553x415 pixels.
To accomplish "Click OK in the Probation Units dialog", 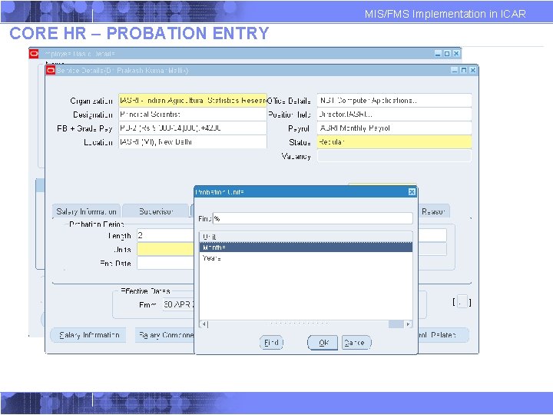I will [323, 343].
